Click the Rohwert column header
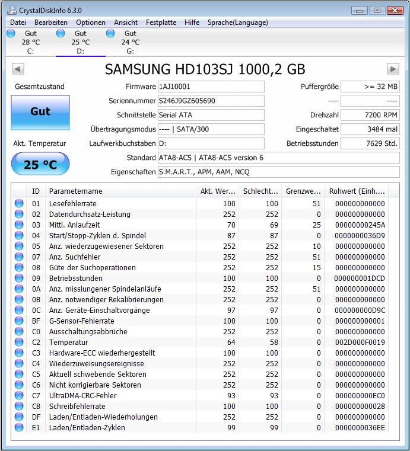This screenshot has width=410, height=451. 357,191
